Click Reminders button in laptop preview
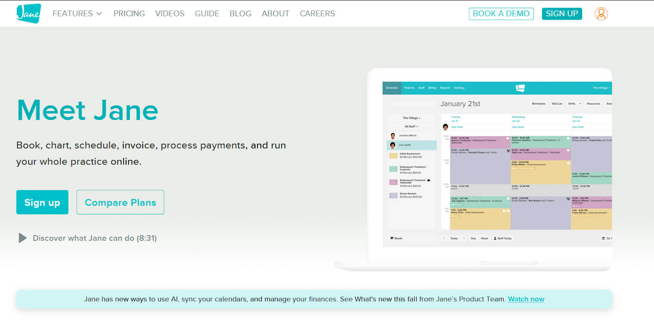The height and width of the screenshot is (336, 654). tap(539, 104)
